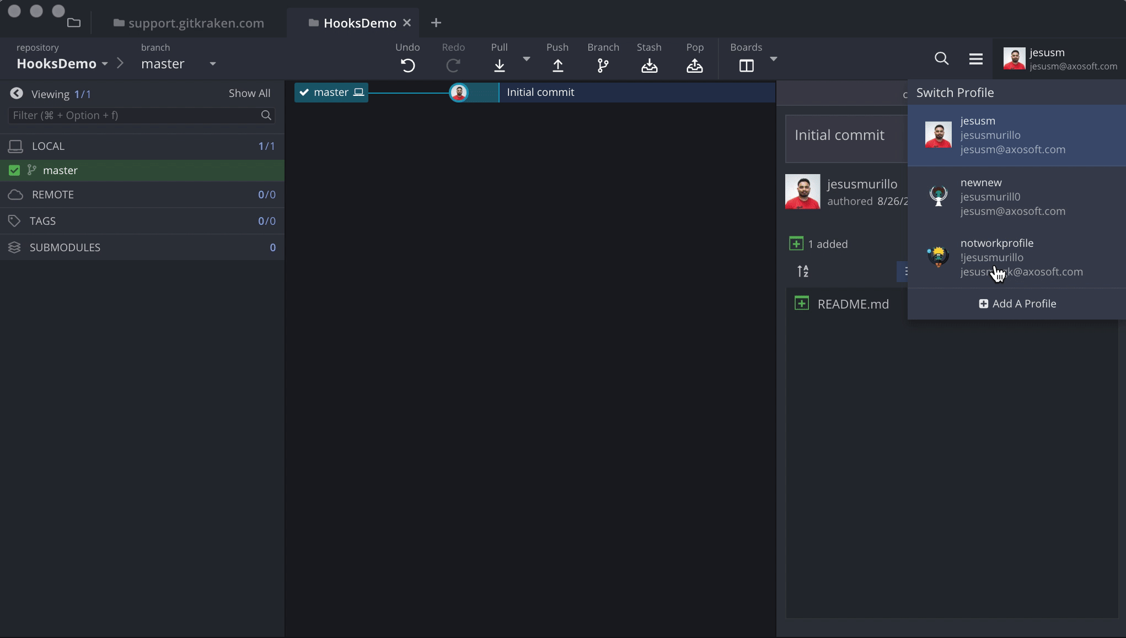The height and width of the screenshot is (638, 1126).
Task: Click the Push icon
Action: tap(557, 66)
